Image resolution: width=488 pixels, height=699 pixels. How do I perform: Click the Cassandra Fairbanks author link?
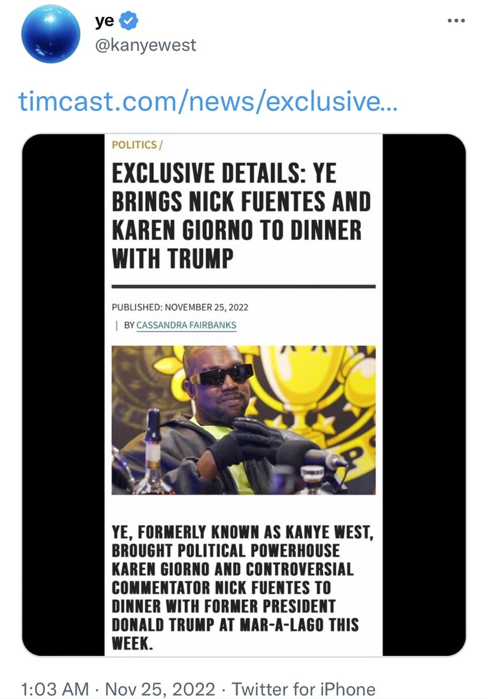(x=186, y=326)
